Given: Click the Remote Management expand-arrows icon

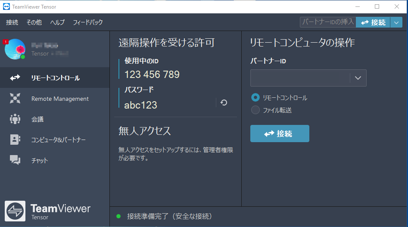Looking at the screenshot, I should pyautogui.click(x=15, y=98).
